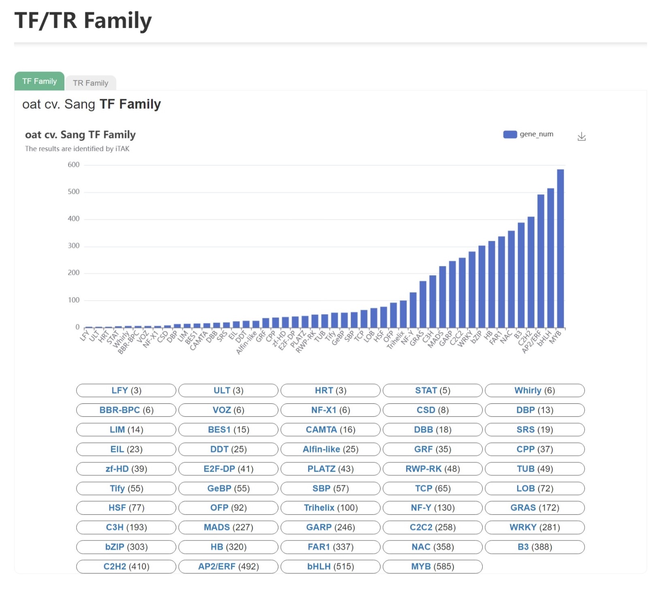Viewport: 659px width, 600px height.
Task: Open the NAC (358) family link
Action: 432,547
